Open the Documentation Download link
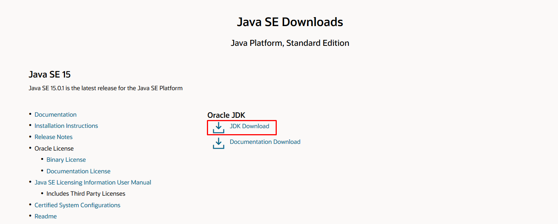This screenshot has width=558, height=224. [x=265, y=142]
